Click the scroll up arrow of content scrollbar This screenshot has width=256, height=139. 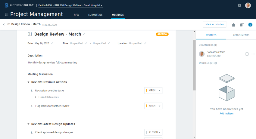pos(194,32)
